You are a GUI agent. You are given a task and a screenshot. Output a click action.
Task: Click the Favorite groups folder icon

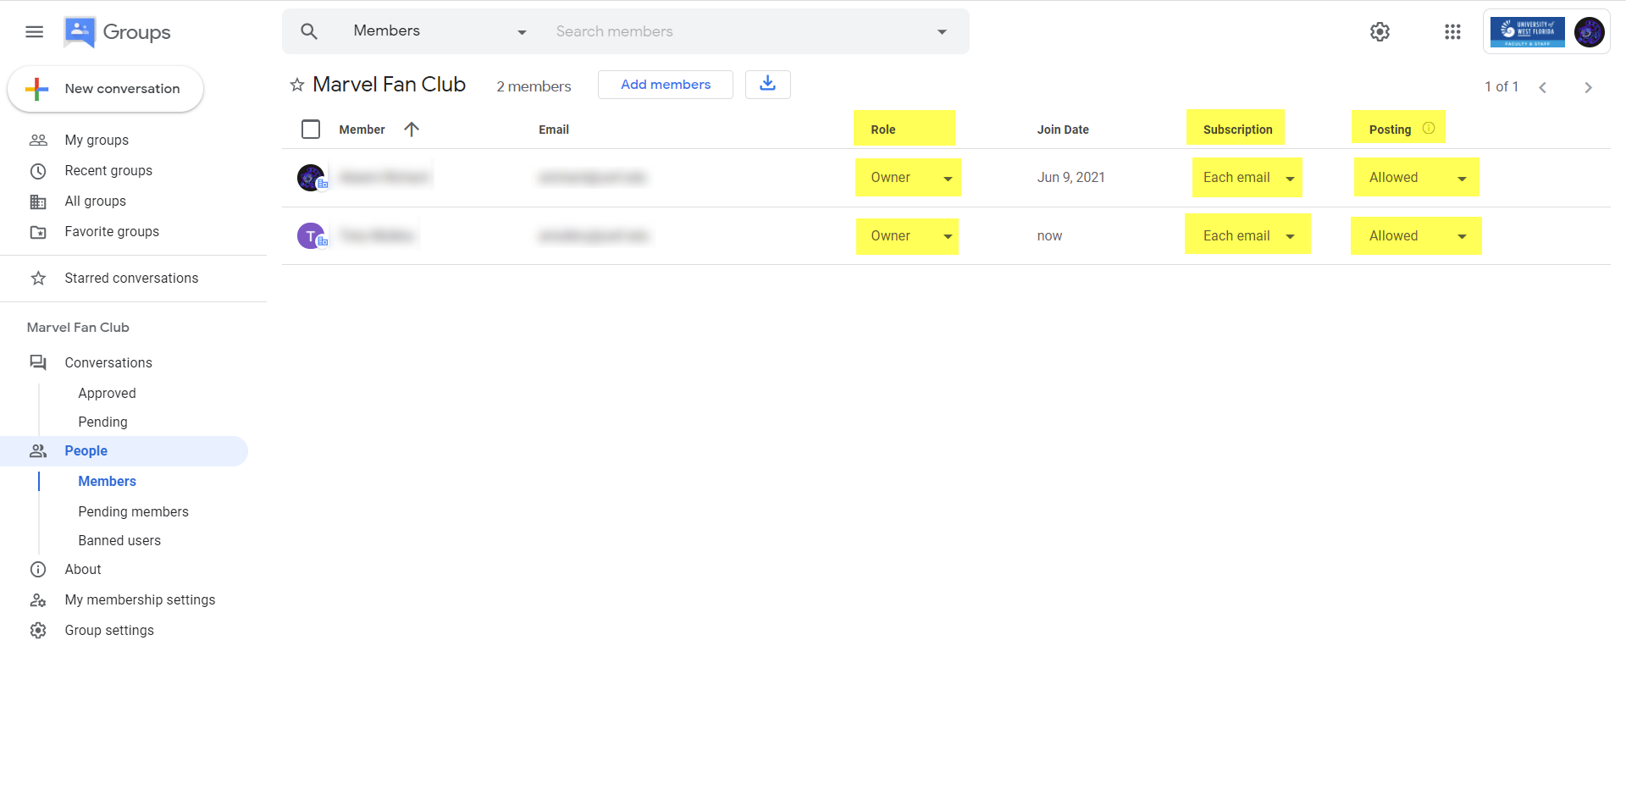click(x=38, y=232)
